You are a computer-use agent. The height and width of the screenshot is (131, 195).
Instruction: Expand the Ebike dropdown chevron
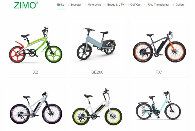click(x=66, y=5)
